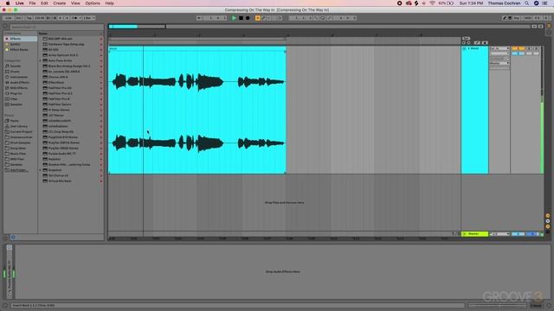Viewport: 554px width, 311px height.
Task: Open the Vocal track Master output dropdown
Action: 499,63
